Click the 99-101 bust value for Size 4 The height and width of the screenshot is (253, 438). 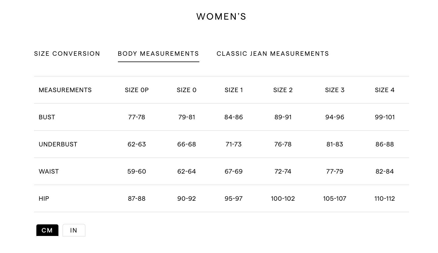pos(385,117)
